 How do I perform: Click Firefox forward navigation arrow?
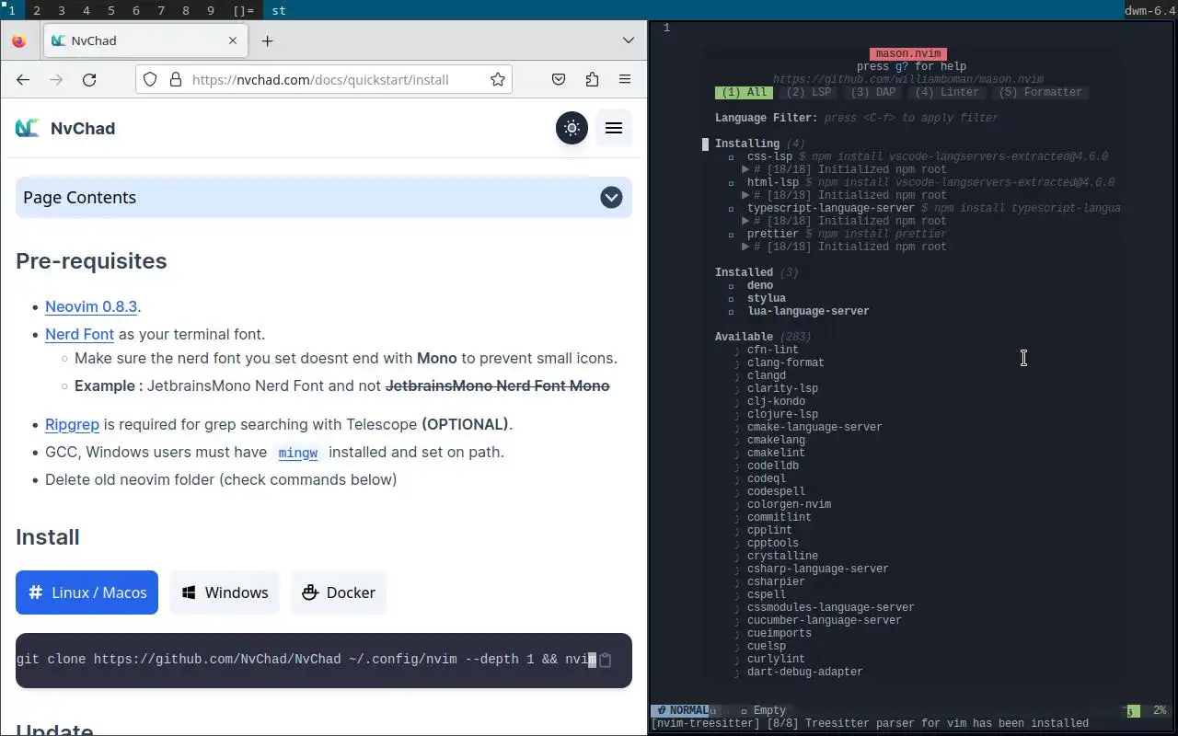coord(56,79)
